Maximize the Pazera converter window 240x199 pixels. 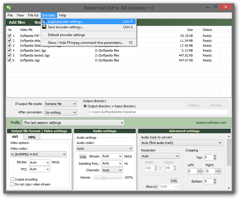[215, 7]
